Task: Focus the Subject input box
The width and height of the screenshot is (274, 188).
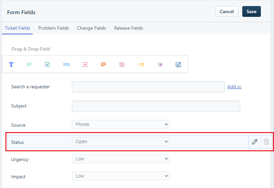Action: pyautogui.click(x=156, y=106)
